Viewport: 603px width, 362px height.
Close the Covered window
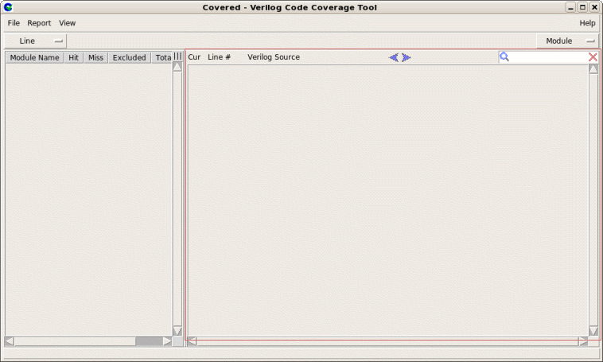594,7
